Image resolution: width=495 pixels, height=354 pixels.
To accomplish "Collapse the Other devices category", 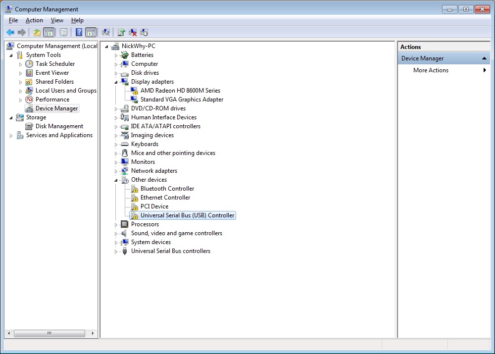I will click(116, 180).
